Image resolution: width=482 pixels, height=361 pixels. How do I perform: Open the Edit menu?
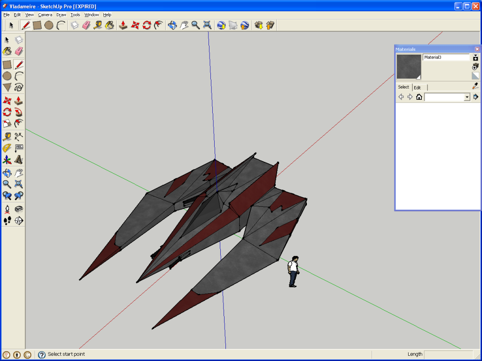click(x=17, y=15)
